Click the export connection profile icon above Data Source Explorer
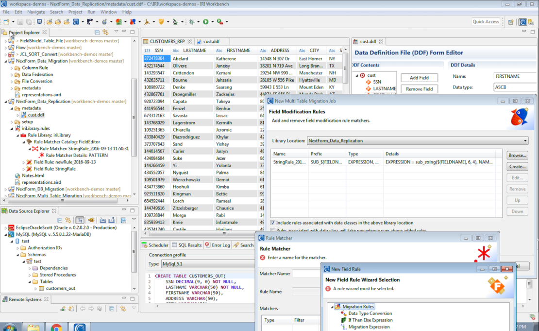 pos(111,220)
